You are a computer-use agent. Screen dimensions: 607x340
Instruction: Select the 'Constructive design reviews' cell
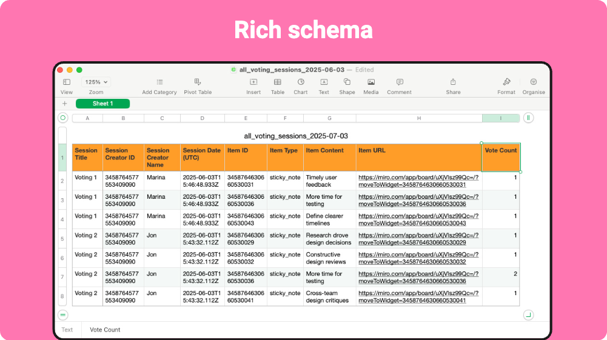[x=329, y=258]
